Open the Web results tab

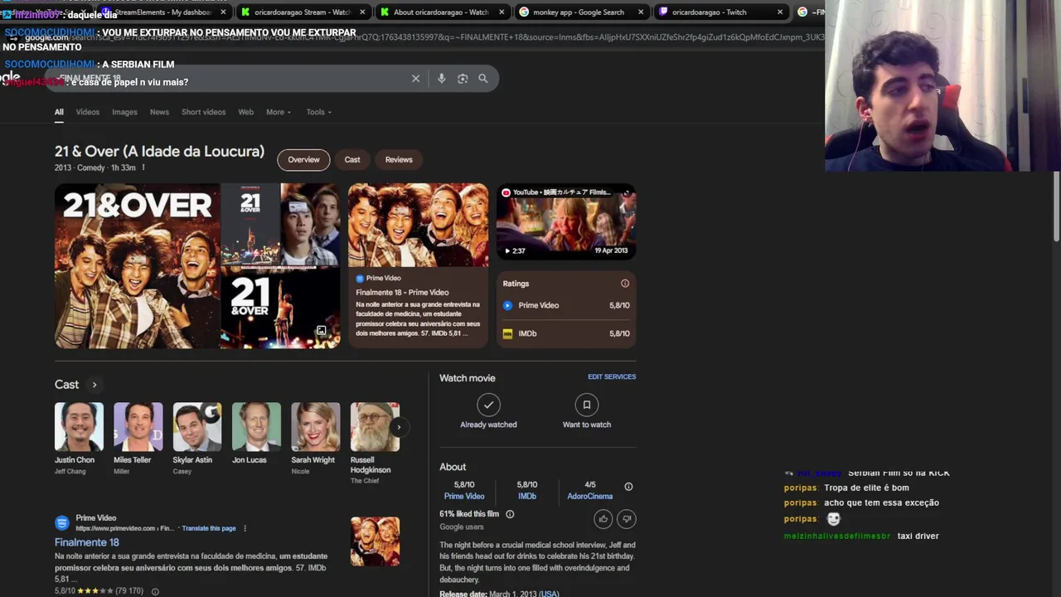[x=245, y=112]
